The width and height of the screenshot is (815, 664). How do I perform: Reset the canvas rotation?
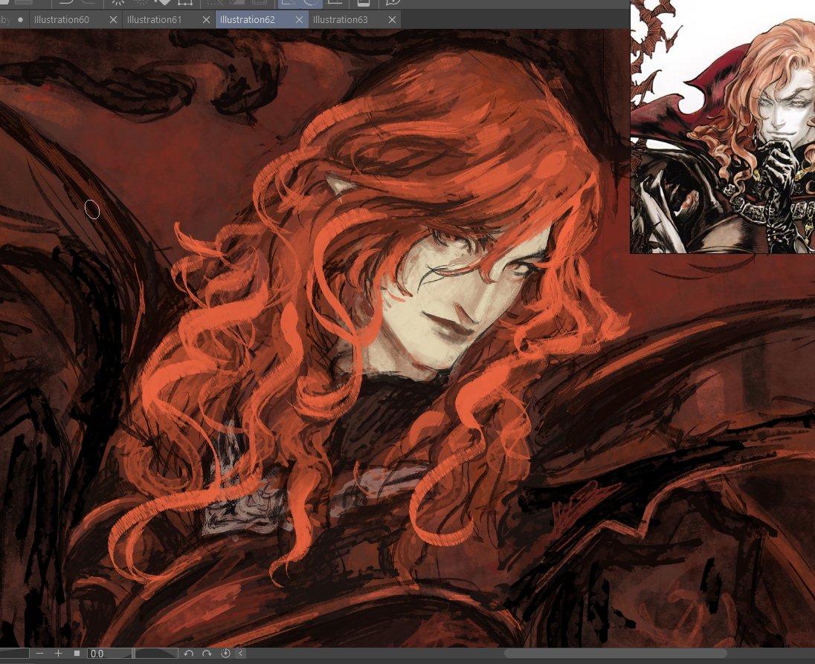coord(225,653)
